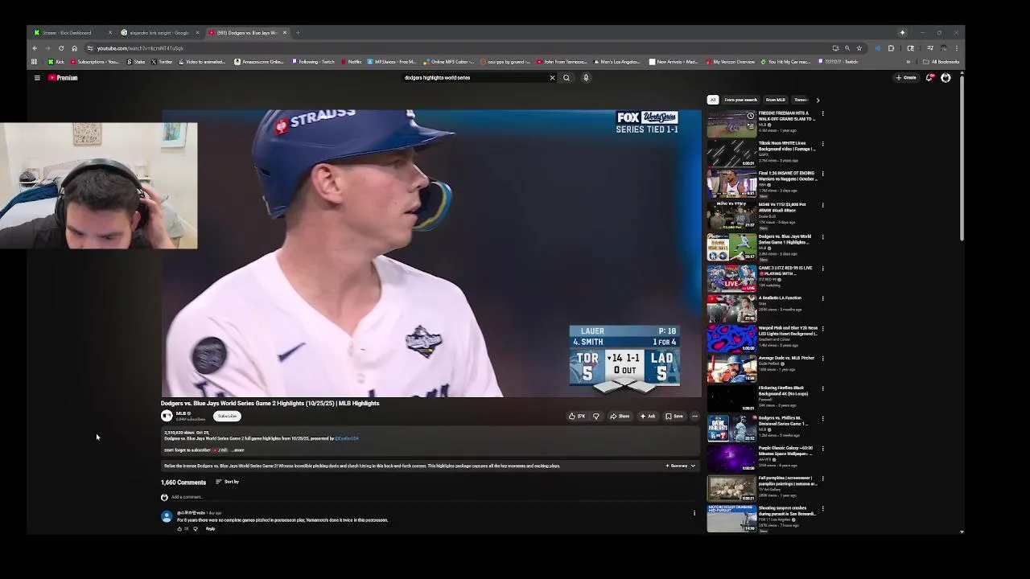
Task: Open the top comment's three-dot menu
Action: click(694, 513)
